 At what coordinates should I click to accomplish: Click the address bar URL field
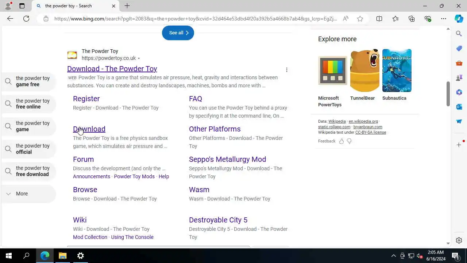[196, 19]
